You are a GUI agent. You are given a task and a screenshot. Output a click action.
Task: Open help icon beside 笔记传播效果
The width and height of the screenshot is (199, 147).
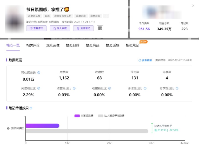click(31, 108)
